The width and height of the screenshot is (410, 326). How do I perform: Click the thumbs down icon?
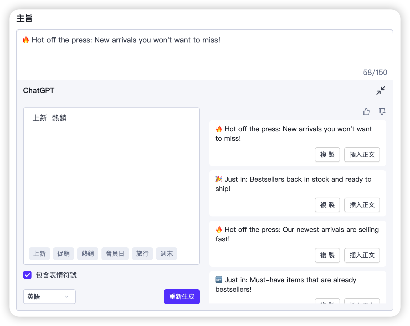(x=382, y=112)
